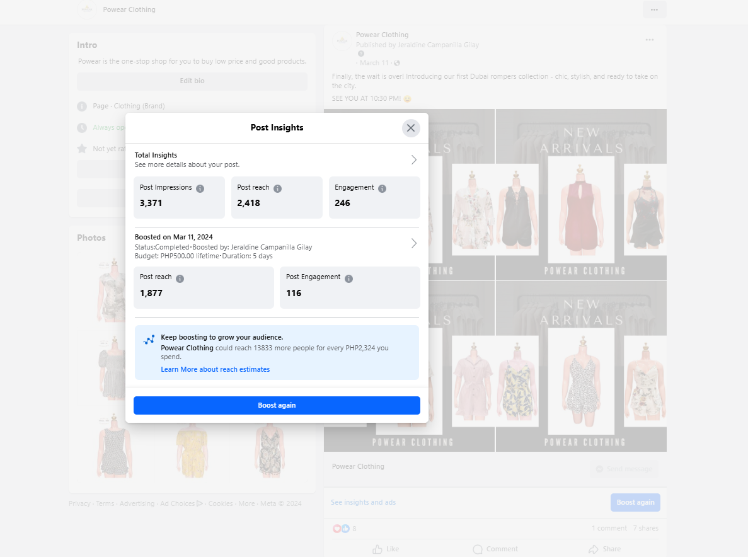
Task: Click the Boost again button in dialog
Action: click(x=277, y=405)
